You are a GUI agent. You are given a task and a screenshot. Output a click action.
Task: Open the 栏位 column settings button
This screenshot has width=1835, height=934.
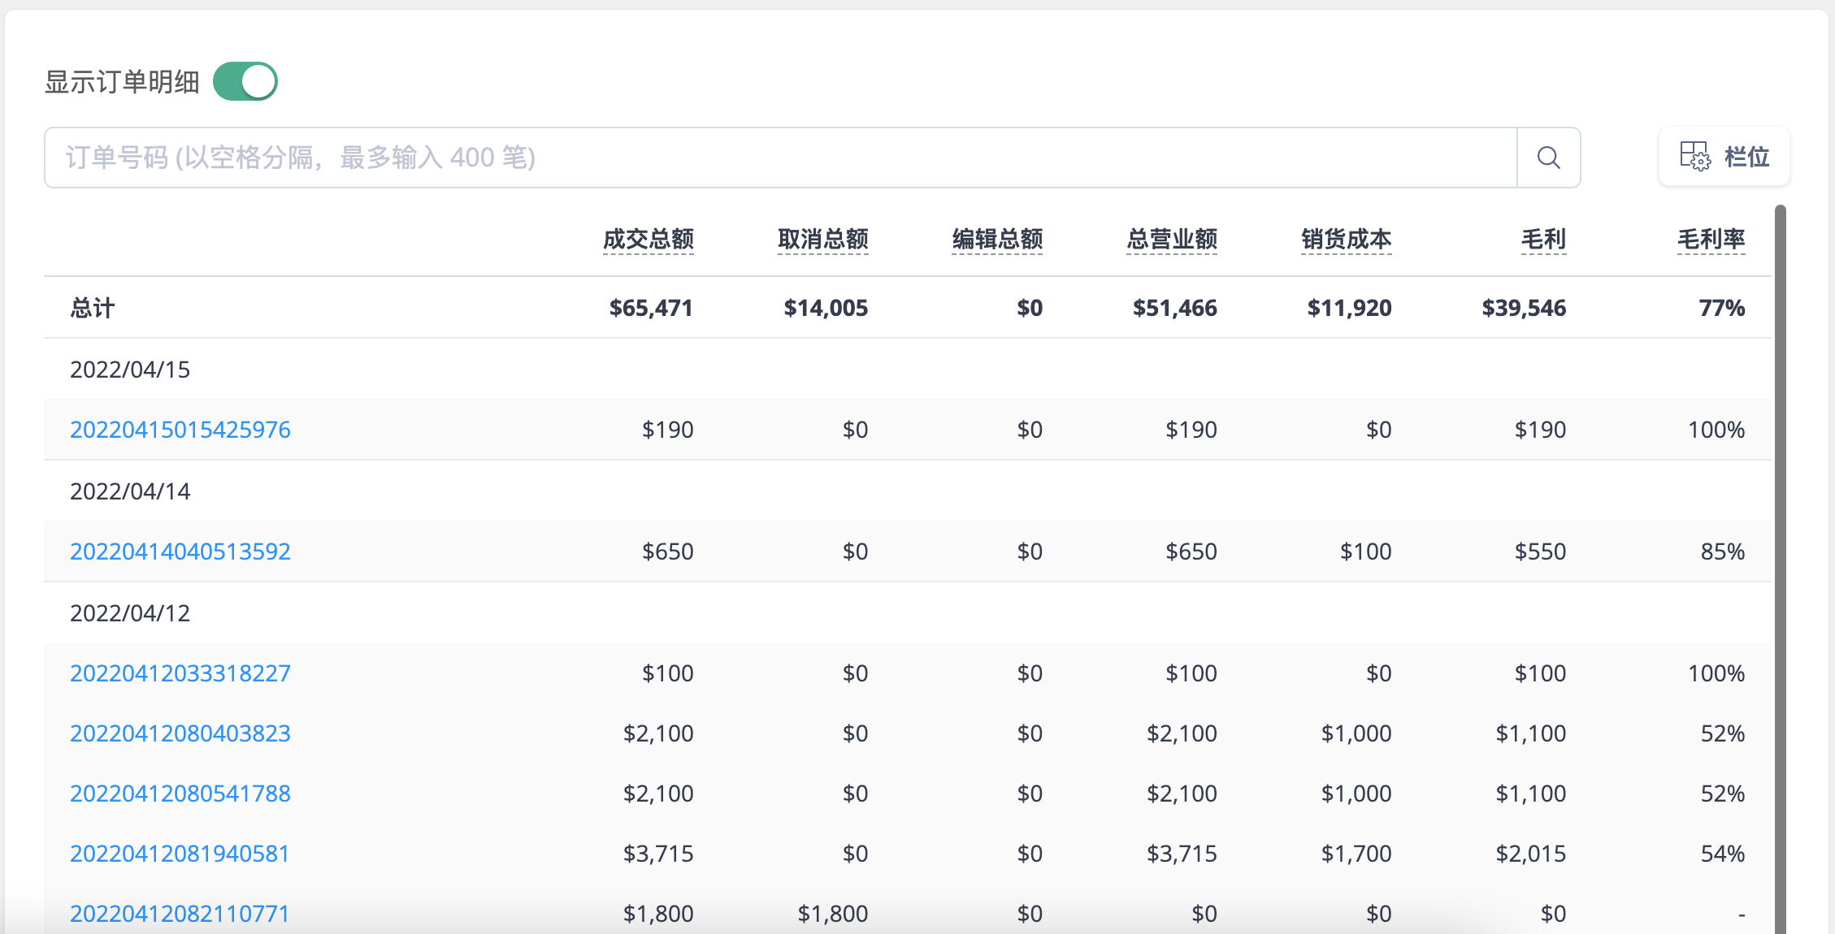click(x=1724, y=156)
